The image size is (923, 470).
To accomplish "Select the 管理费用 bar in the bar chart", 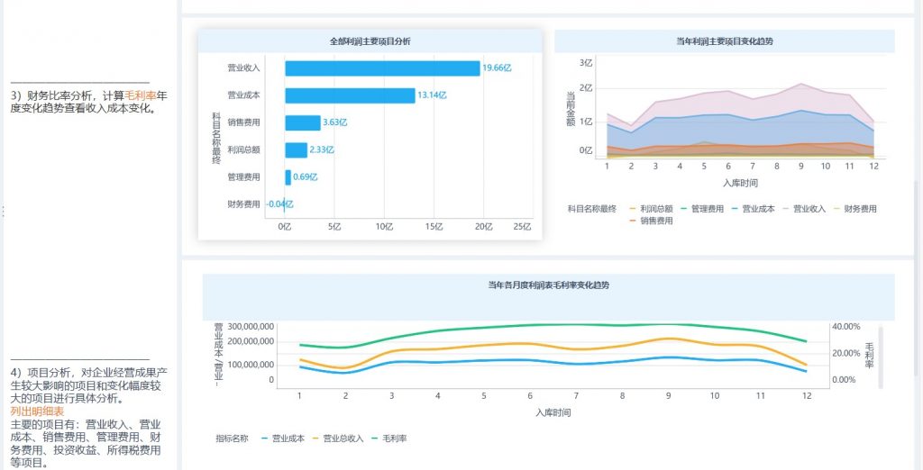I will tap(288, 177).
